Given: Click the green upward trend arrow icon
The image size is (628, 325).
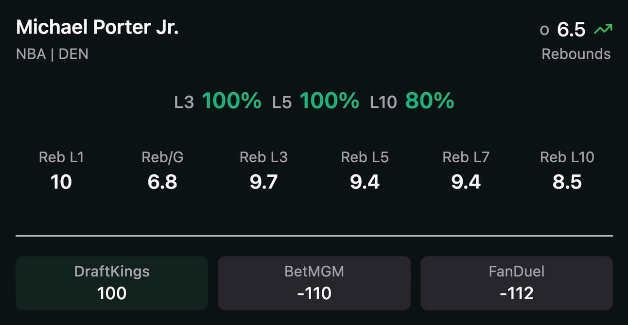Looking at the screenshot, I should tap(603, 30).
